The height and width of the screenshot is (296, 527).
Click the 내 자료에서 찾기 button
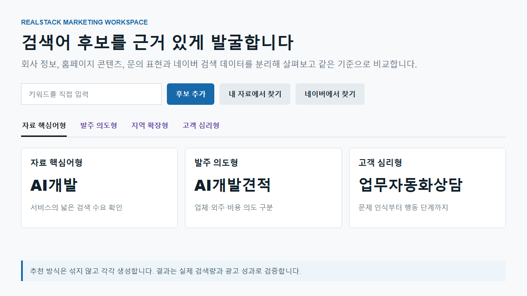point(255,94)
